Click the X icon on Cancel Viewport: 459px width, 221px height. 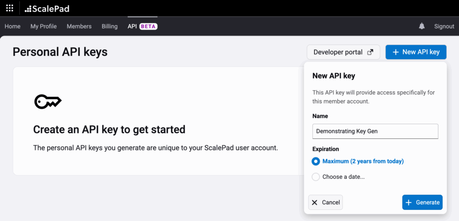tap(315, 202)
